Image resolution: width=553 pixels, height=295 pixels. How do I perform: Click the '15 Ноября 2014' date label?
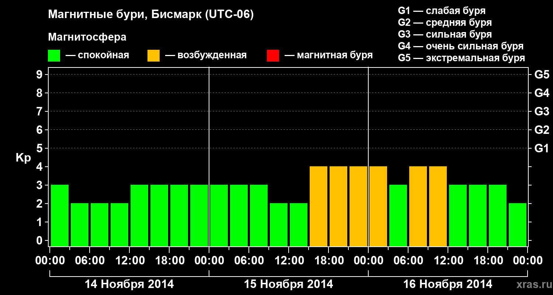pos(289,284)
